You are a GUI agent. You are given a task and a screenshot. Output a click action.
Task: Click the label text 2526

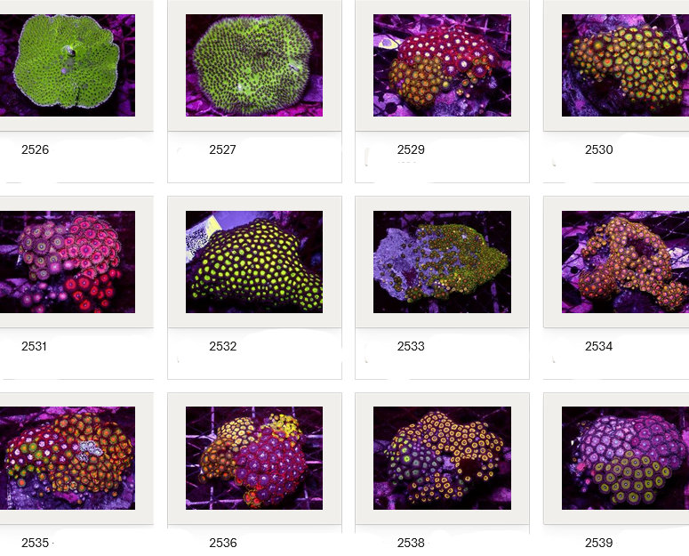coord(36,149)
